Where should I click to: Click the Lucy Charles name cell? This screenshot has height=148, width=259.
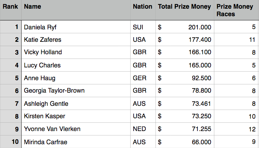click(x=76, y=65)
